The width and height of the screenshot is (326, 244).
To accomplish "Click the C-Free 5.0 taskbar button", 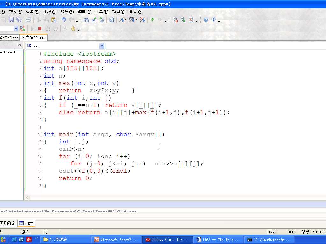I will click(x=168, y=240).
